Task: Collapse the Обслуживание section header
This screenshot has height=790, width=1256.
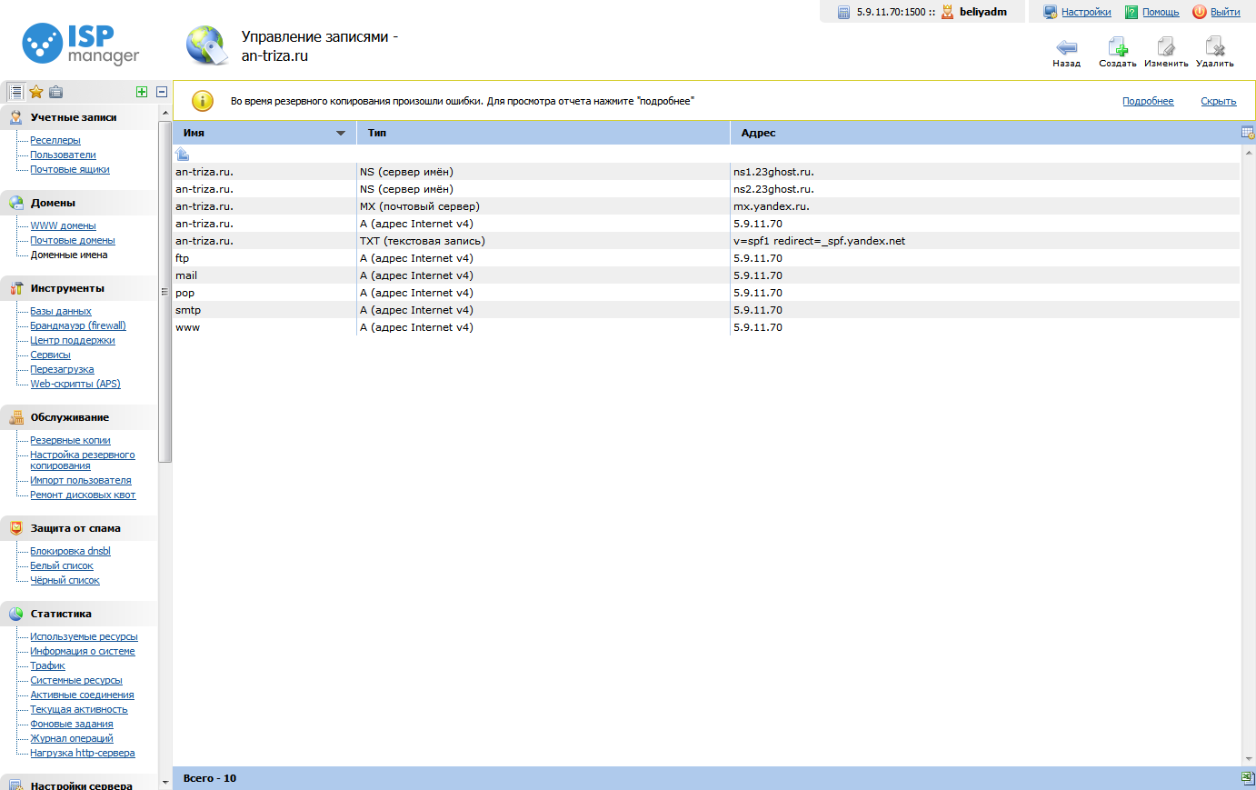Action: 79,417
